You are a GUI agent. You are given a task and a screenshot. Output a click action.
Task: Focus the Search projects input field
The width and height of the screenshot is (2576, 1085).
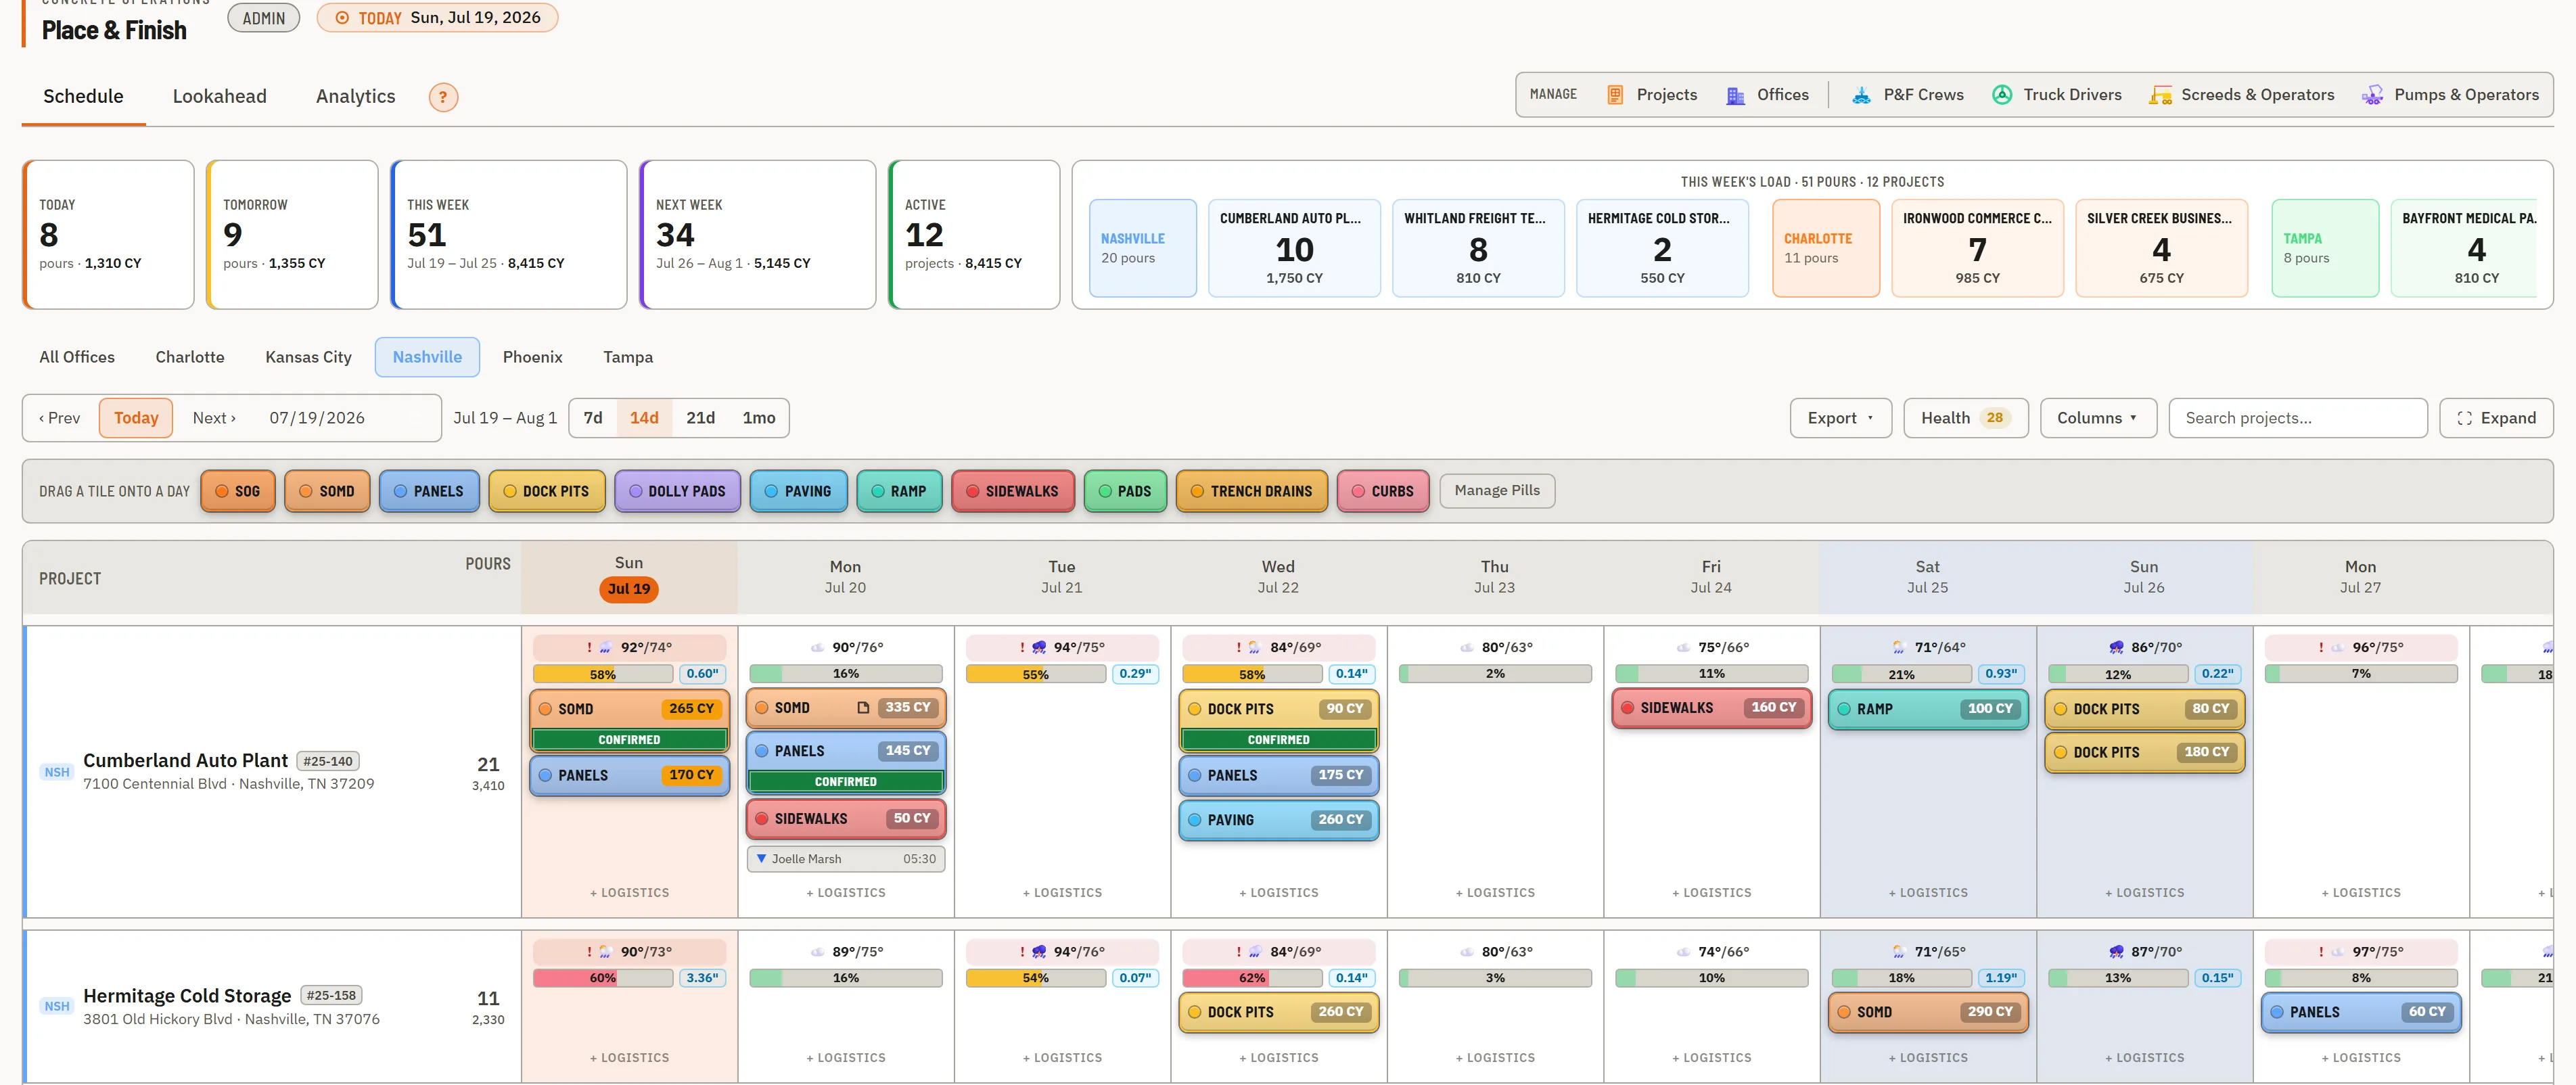[2297, 418]
